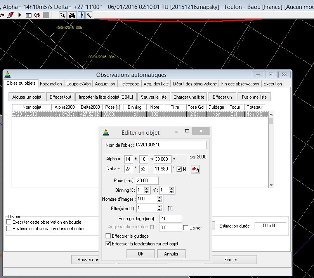This screenshot has width=314, height=278.
Task: Switch to the Focalisation tab
Action: pyautogui.click(x=51, y=83)
